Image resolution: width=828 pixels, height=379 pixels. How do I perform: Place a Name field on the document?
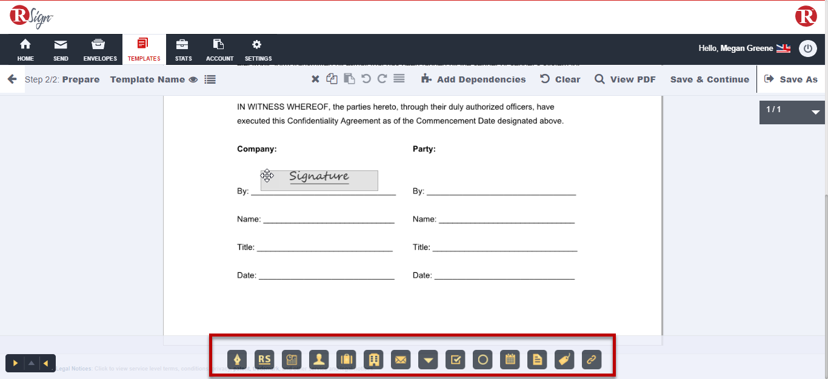tap(319, 359)
